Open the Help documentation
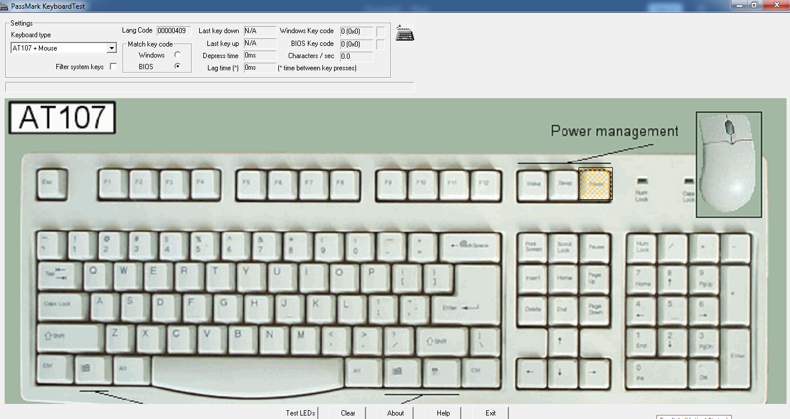The width and height of the screenshot is (790, 419). [443, 413]
